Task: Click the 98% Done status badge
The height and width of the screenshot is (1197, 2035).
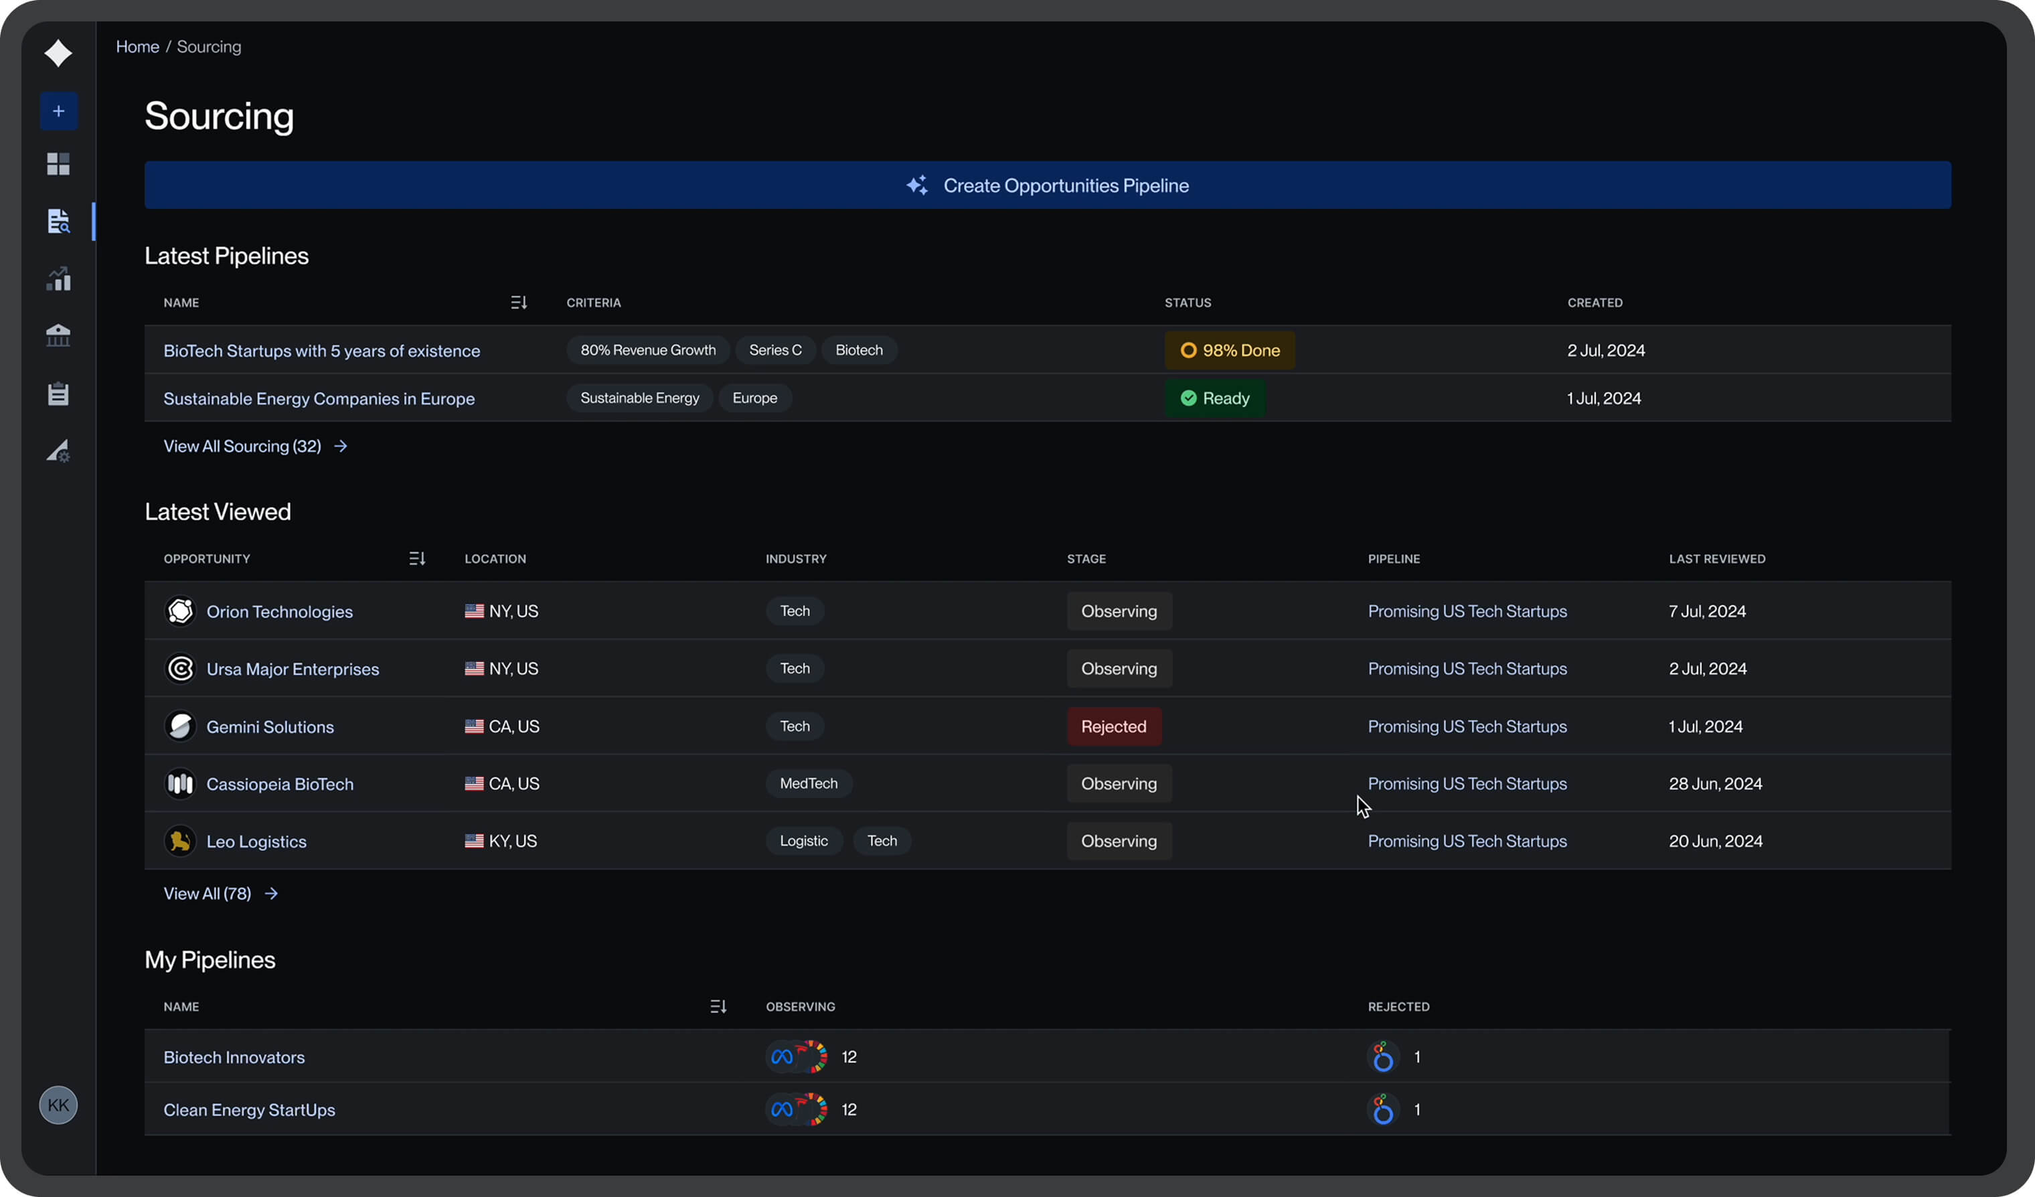Action: tap(1229, 351)
